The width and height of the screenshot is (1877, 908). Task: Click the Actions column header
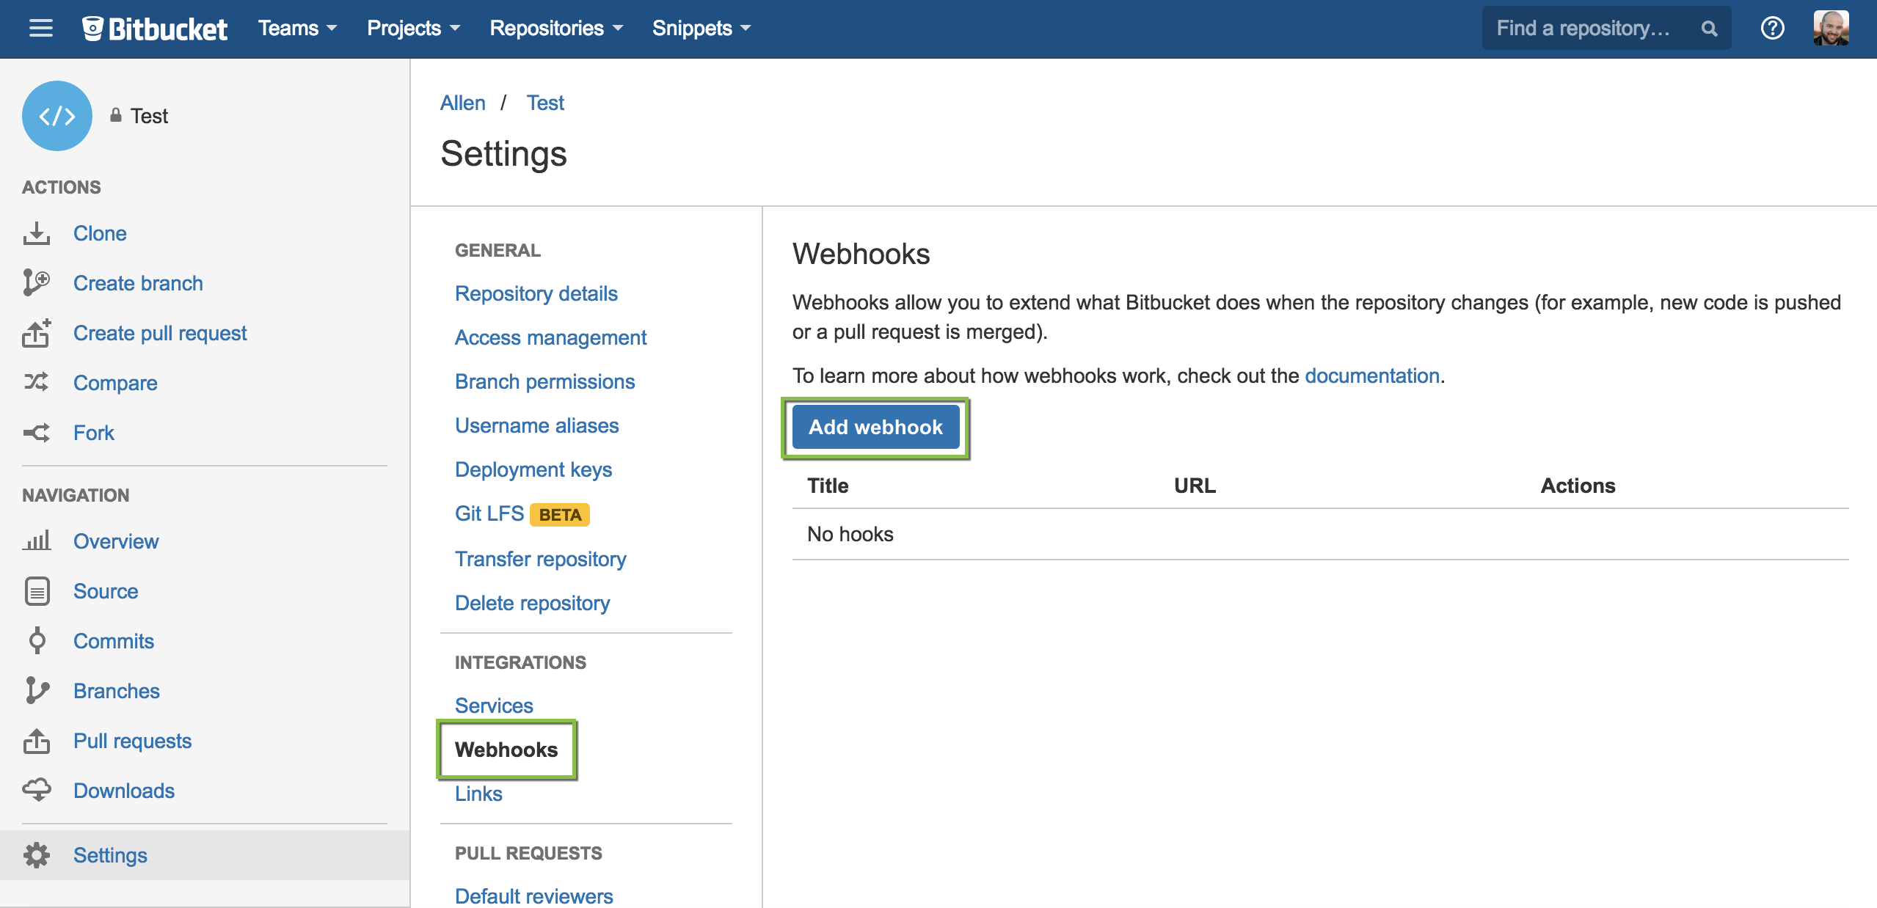click(x=1578, y=486)
